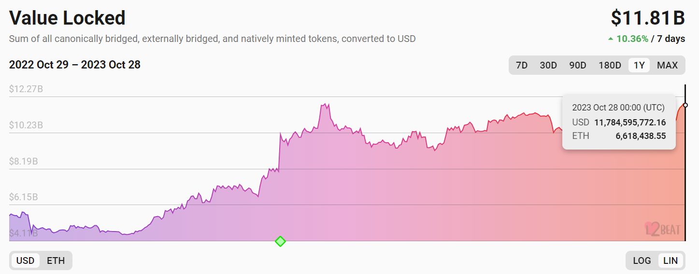The image size is (699, 274).
Task: Click the $12.27B axis label
Action: click(x=26, y=89)
